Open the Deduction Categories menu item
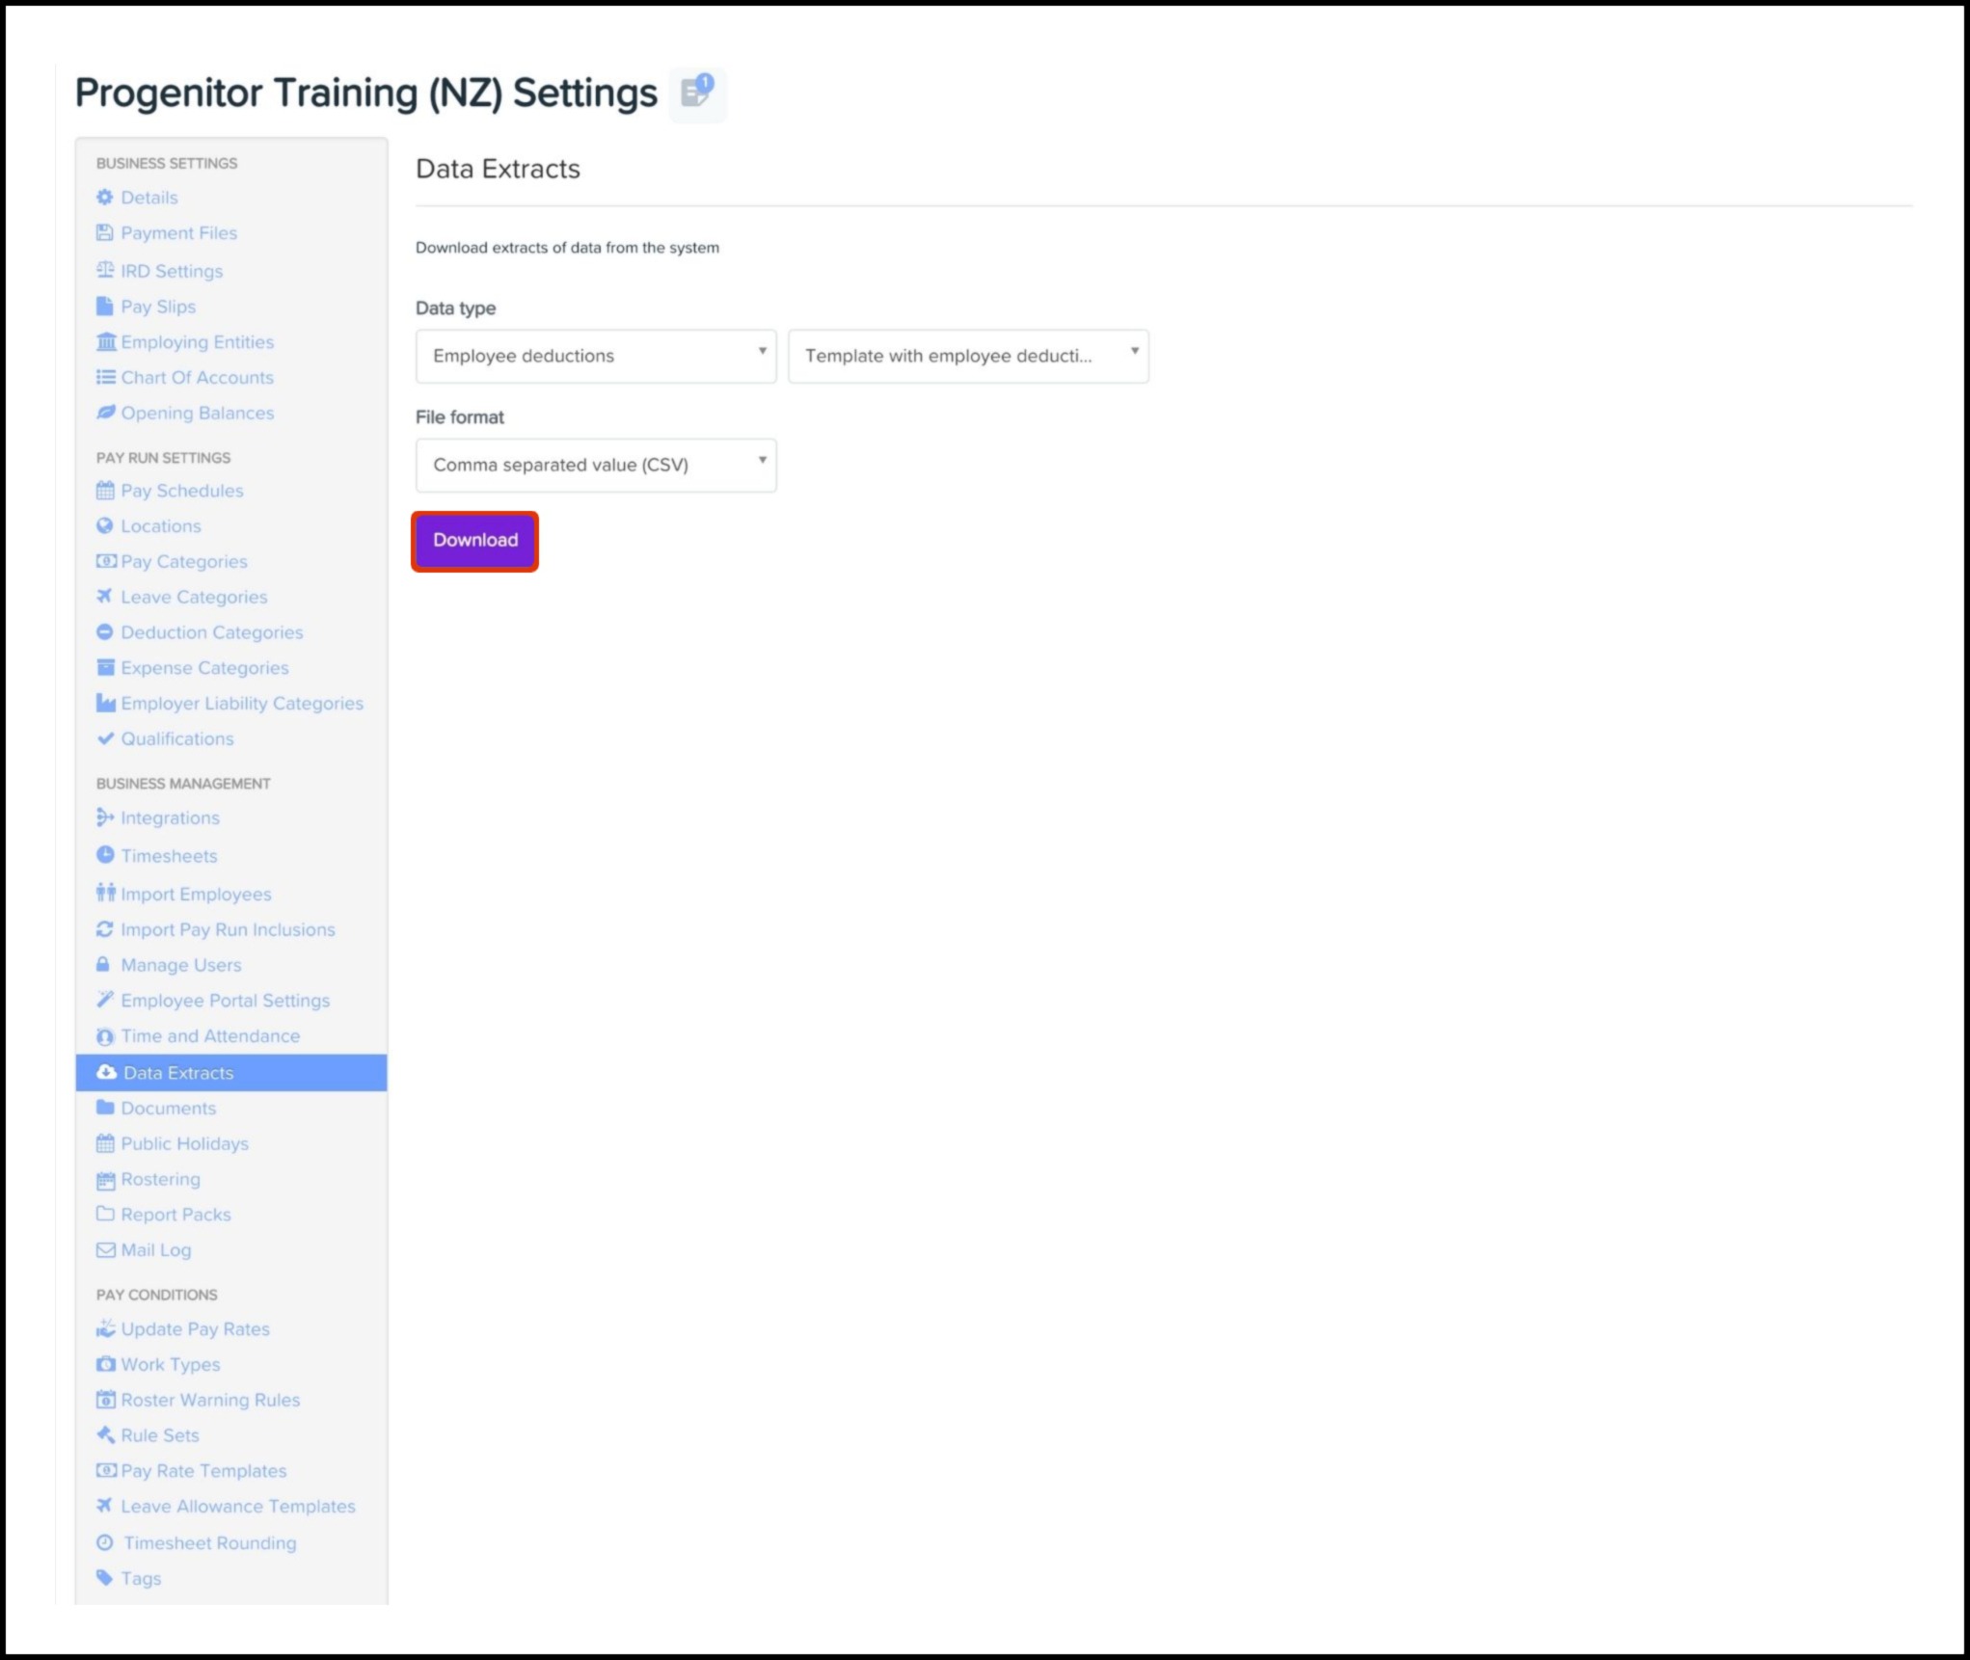The width and height of the screenshot is (1970, 1660). [x=211, y=632]
